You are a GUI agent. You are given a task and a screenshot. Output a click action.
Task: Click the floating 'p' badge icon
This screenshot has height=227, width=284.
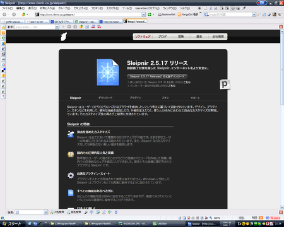[225, 84]
